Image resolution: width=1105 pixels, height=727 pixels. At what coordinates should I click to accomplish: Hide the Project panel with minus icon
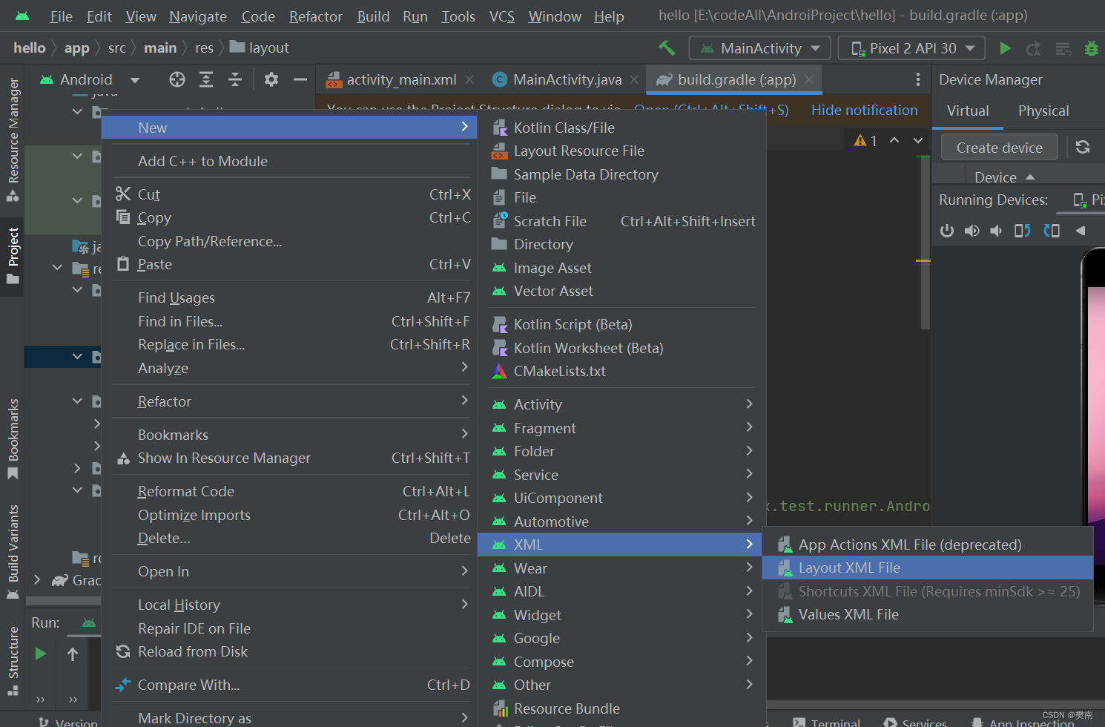click(300, 79)
